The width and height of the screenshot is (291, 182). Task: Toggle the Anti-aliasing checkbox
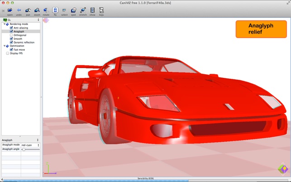pyautogui.click(x=11, y=28)
